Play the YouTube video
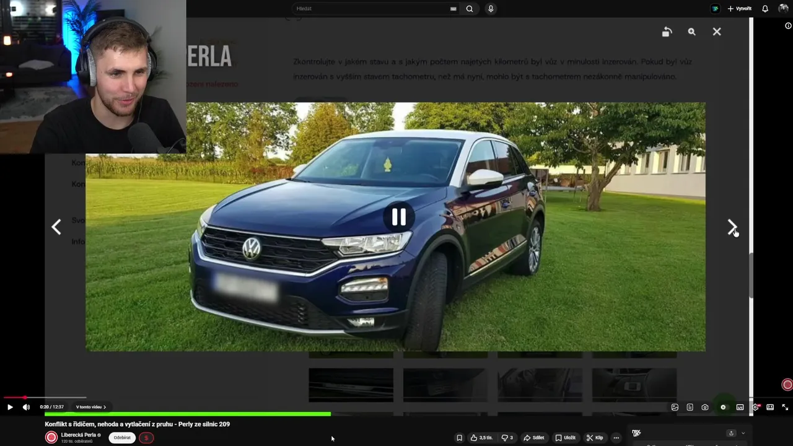 point(10,407)
